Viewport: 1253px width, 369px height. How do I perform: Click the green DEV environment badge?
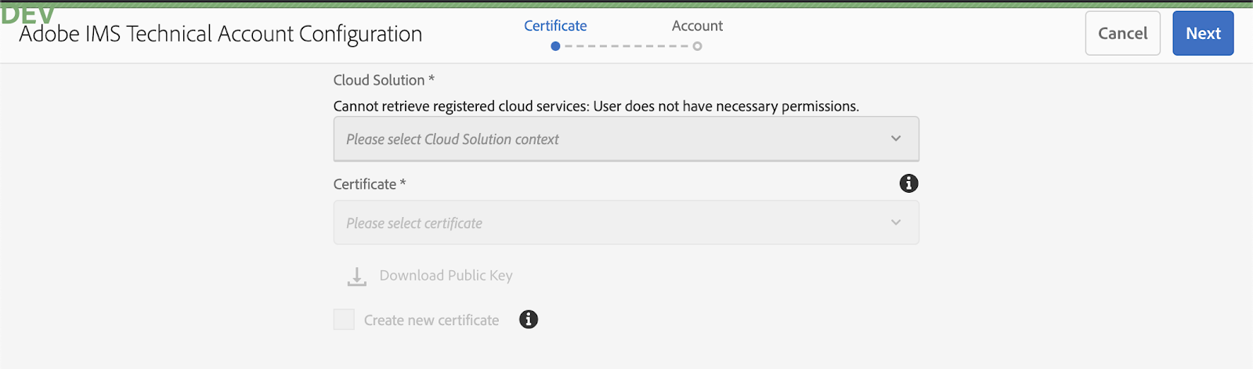27,14
